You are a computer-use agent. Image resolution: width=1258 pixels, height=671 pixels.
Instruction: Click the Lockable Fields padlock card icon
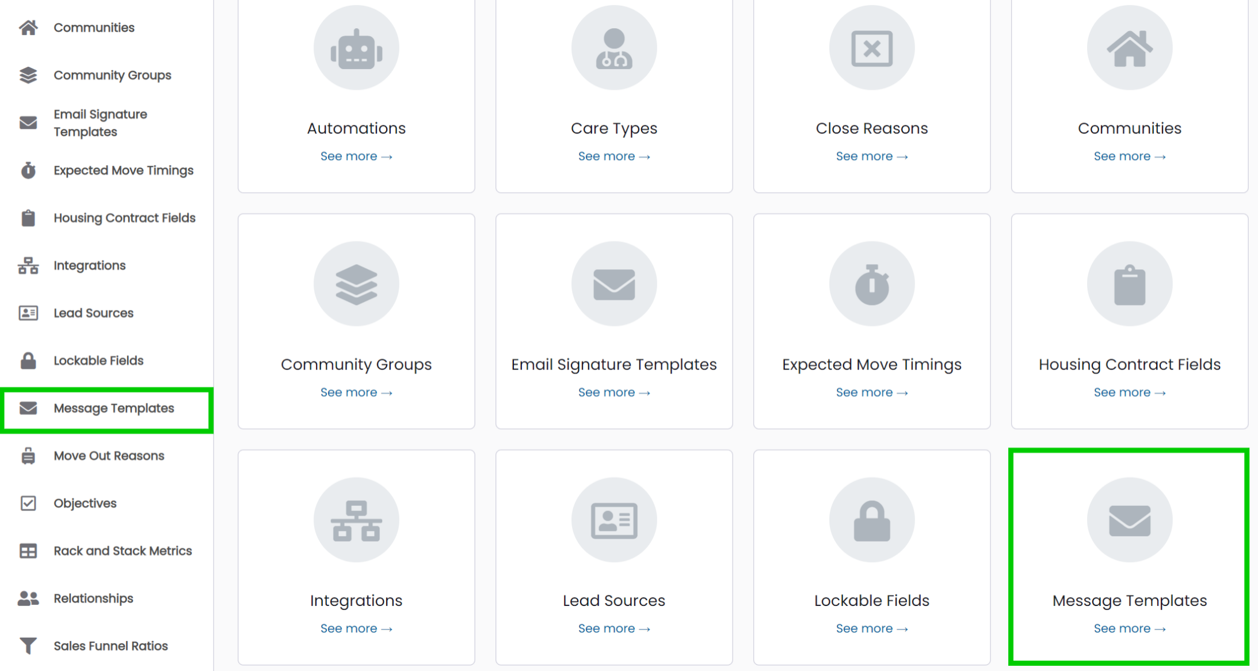872,520
